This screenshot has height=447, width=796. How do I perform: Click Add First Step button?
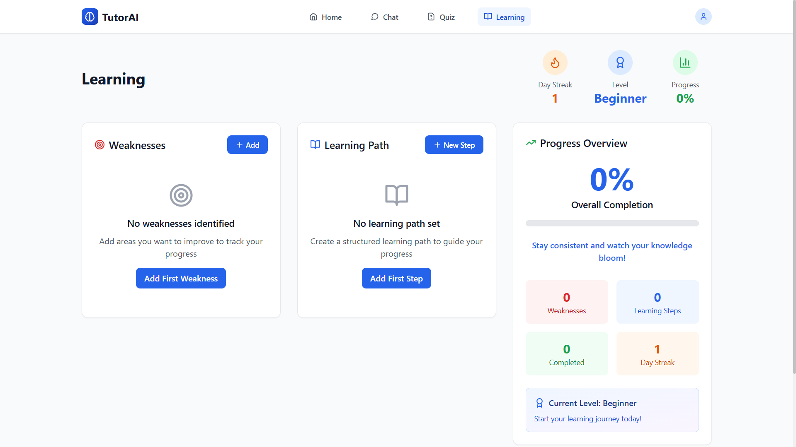point(396,279)
